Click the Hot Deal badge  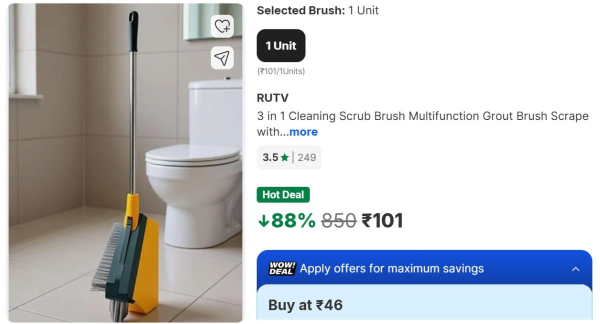pos(283,194)
